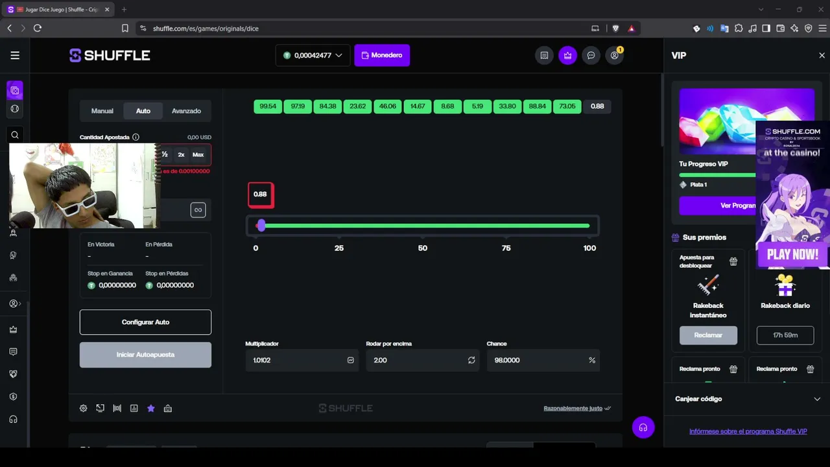Expand the Canjear código section
830x467 pixels.
(x=747, y=399)
